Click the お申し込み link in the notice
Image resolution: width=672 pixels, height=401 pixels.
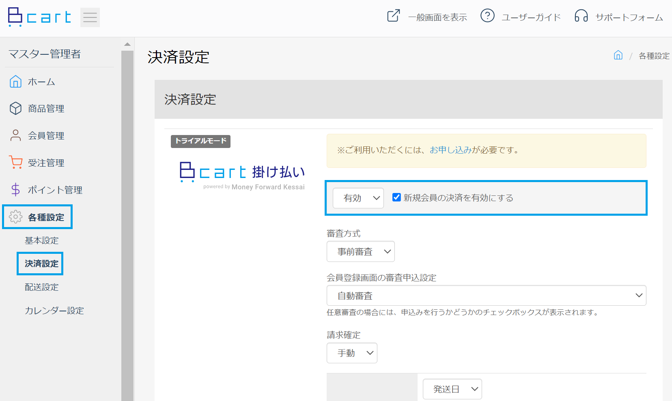pyautogui.click(x=450, y=150)
